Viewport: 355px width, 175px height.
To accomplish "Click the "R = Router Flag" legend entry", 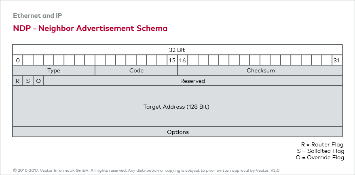I will click(x=322, y=144).
